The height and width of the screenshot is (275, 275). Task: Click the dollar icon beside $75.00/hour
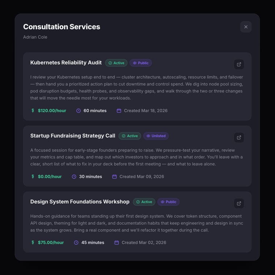tap(33, 243)
